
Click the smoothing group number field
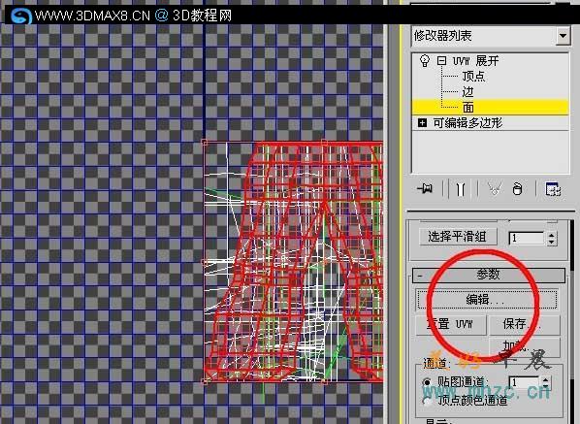526,238
